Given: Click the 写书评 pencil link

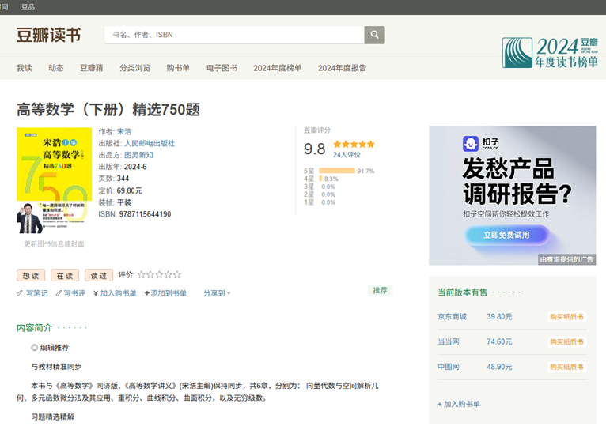Looking at the screenshot, I should point(70,293).
